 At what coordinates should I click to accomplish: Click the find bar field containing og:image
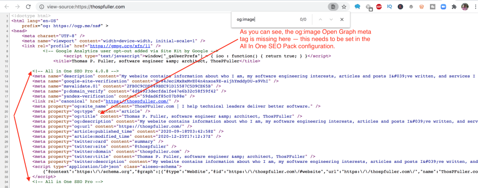[x=265, y=20]
